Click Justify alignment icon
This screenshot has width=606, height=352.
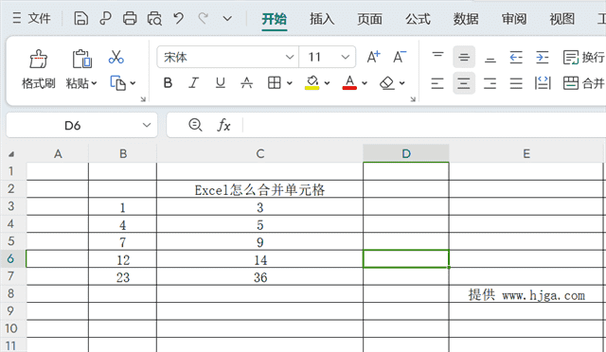click(x=516, y=83)
